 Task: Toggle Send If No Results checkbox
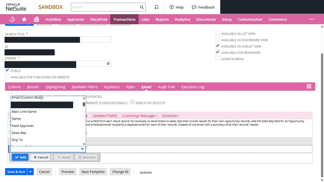click(132, 102)
